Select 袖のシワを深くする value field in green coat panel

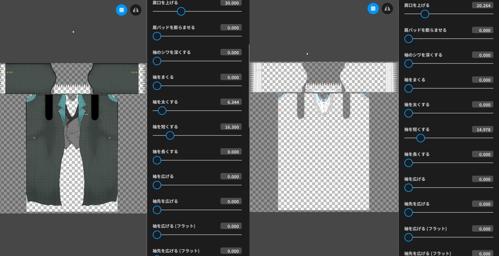tap(231, 52)
